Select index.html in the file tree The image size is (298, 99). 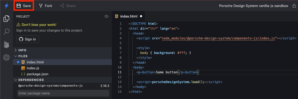62,62
